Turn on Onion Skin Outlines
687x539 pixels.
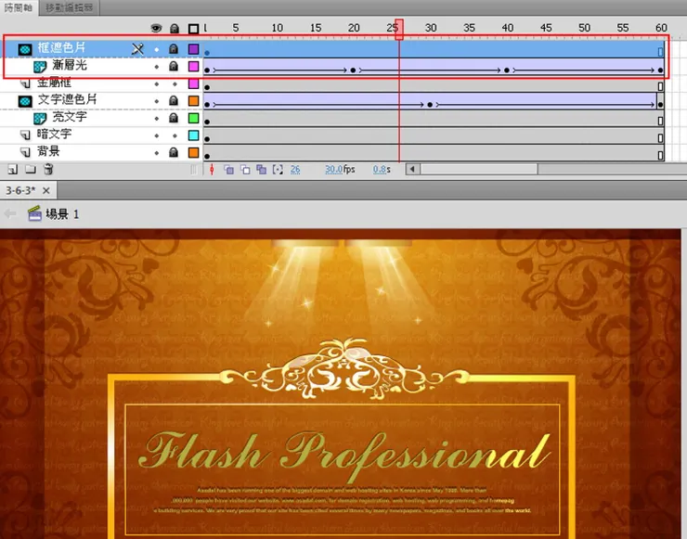tap(245, 170)
